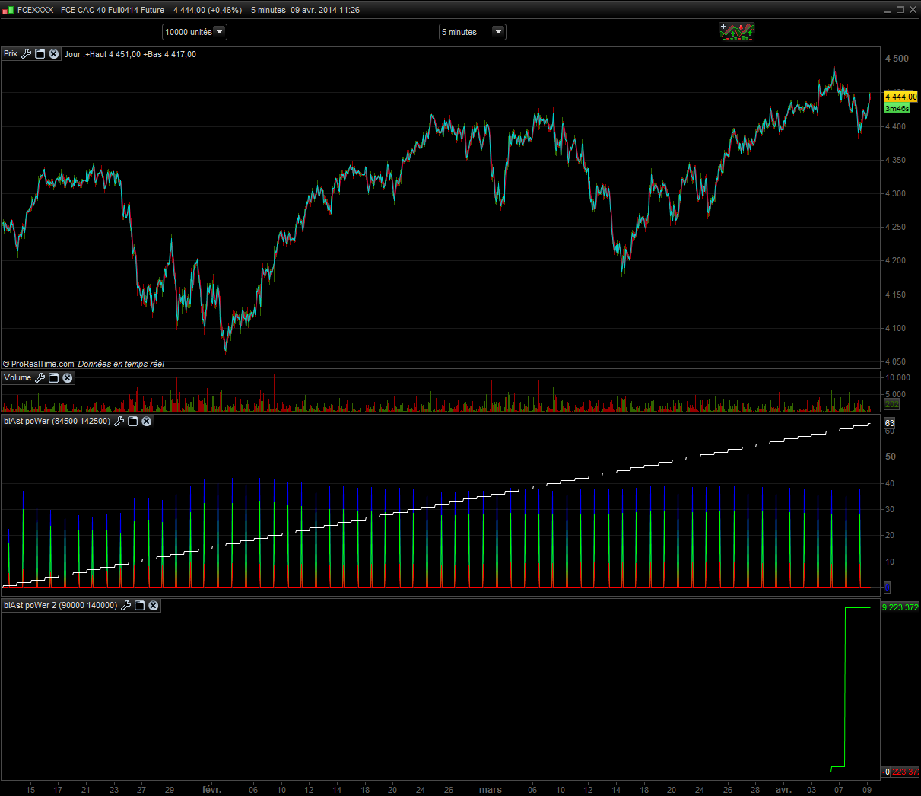Click the green 9 223 372 value label
Image resolution: width=921 pixels, height=796 pixels.
900,607
